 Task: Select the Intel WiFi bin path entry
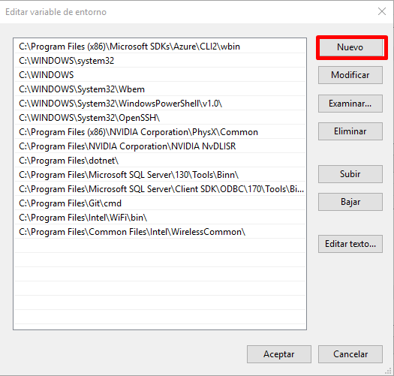(x=160, y=218)
